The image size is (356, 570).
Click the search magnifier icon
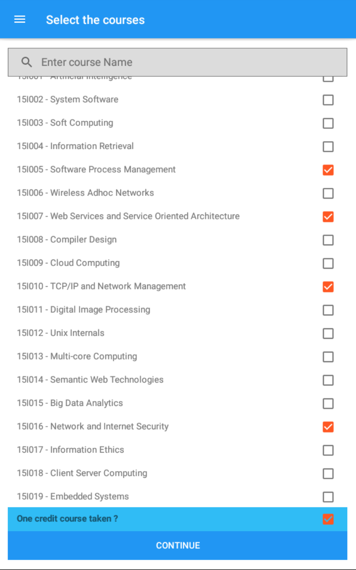pos(26,62)
